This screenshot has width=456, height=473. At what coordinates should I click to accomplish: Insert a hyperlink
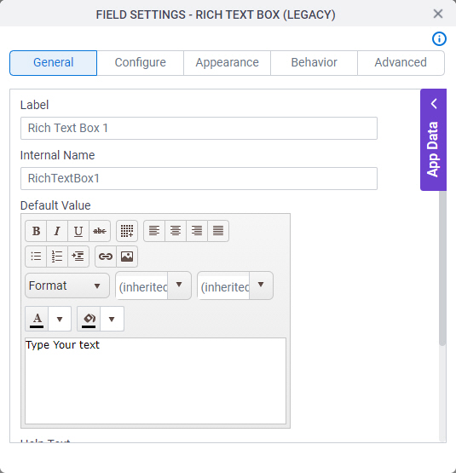click(106, 257)
